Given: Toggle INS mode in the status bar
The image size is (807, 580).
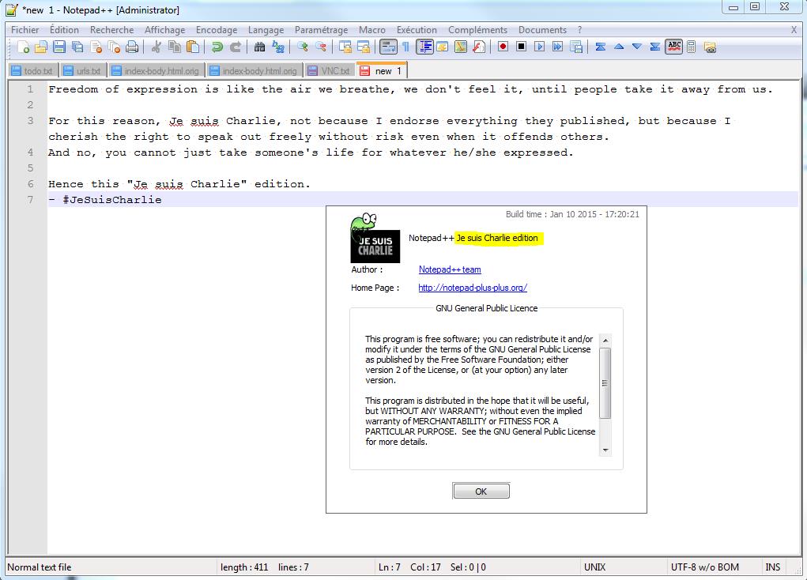Looking at the screenshot, I should [x=772, y=567].
